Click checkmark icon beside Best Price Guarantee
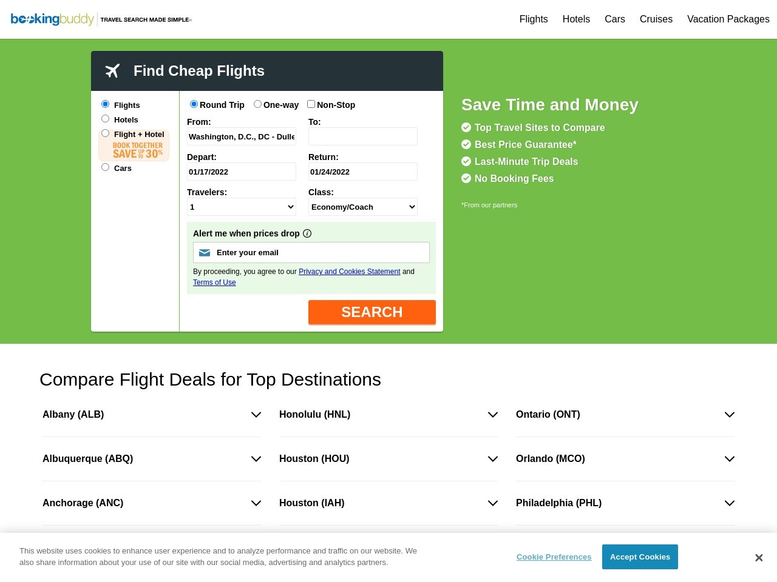 pyautogui.click(x=466, y=144)
